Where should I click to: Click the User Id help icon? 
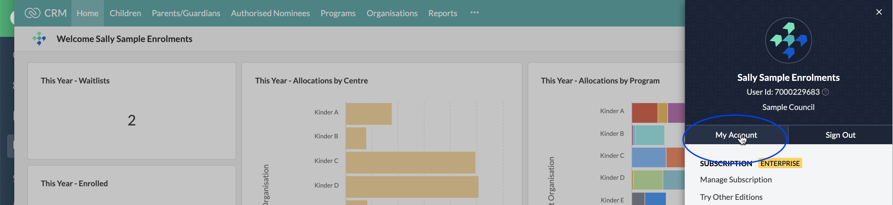click(x=826, y=92)
